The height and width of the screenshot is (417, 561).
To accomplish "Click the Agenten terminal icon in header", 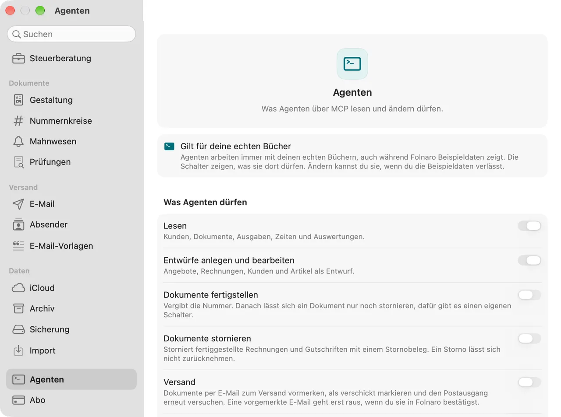I will 352,64.
